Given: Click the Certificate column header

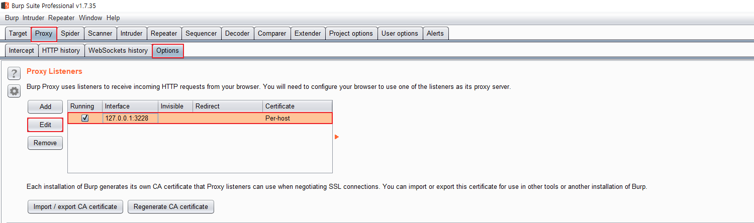Looking at the screenshot, I should pos(298,106).
